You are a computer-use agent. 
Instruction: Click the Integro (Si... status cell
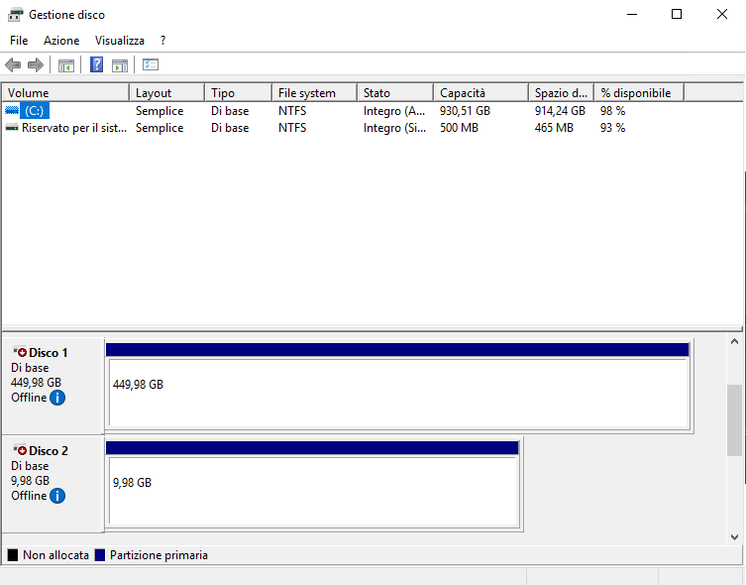pos(394,128)
